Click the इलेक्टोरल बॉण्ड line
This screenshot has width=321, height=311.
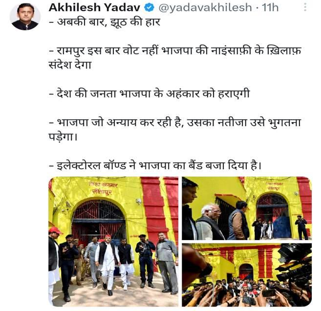(x=155, y=165)
